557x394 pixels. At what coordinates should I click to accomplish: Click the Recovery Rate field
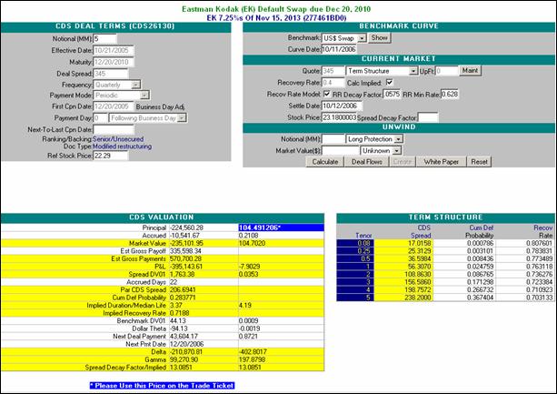coord(333,83)
